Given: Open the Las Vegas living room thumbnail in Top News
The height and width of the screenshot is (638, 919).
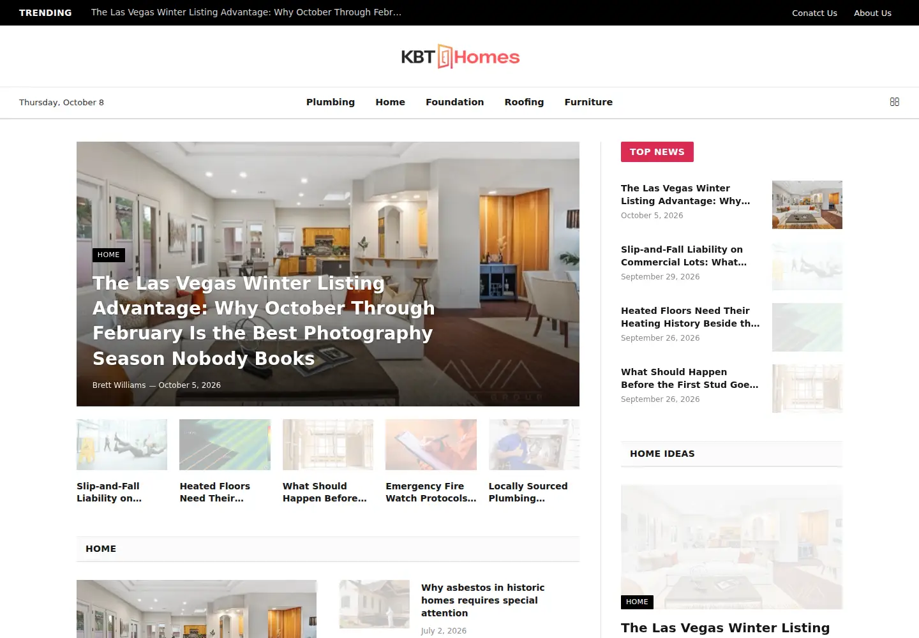Looking at the screenshot, I should (807, 205).
